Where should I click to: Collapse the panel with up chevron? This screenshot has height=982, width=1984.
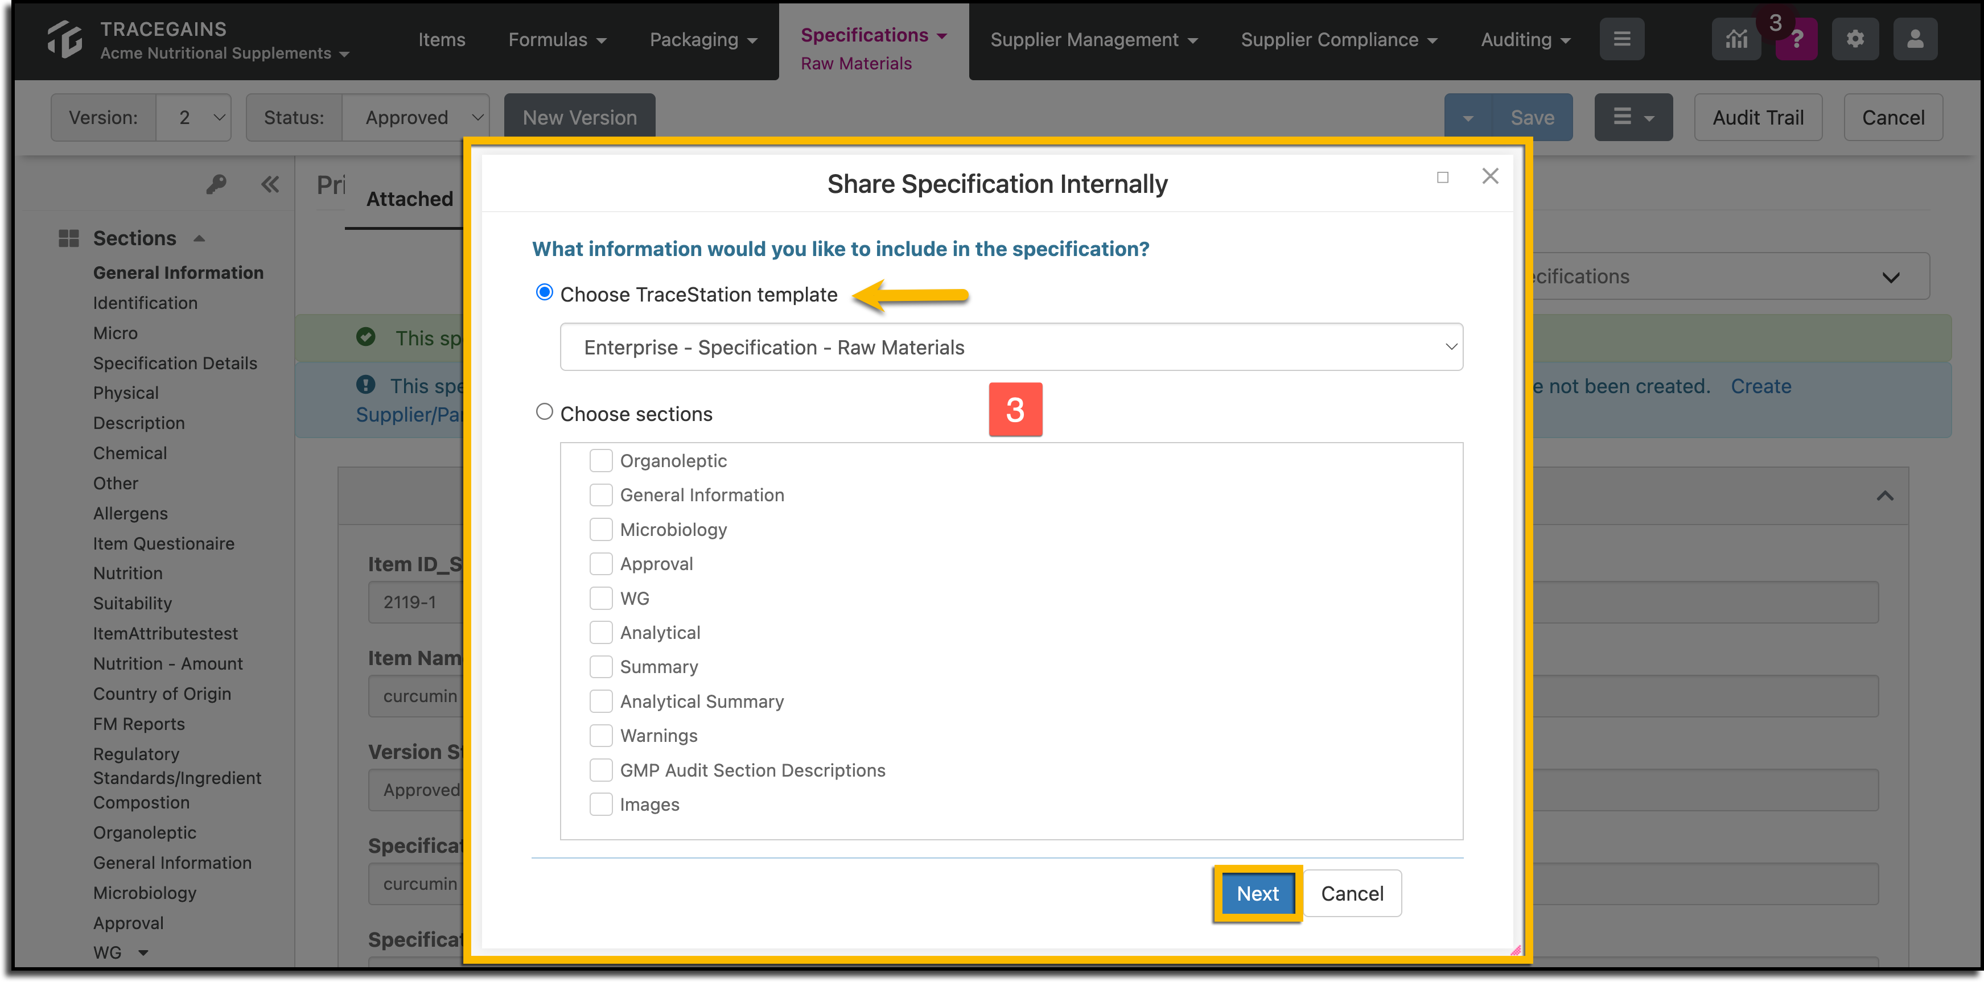coord(1884,496)
